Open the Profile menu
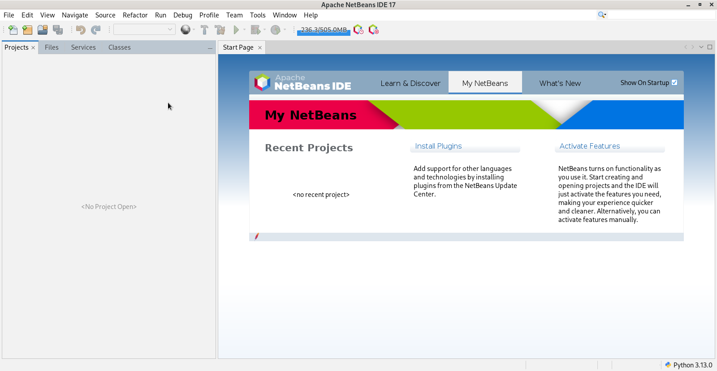The width and height of the screenshot is (717, 371). point(209,15)
